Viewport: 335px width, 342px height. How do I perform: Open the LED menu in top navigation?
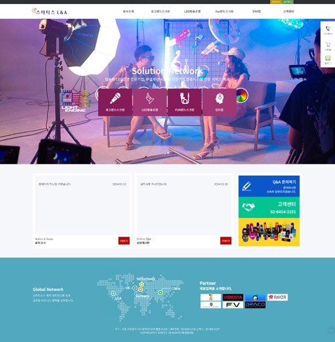[x=192, y=11]
